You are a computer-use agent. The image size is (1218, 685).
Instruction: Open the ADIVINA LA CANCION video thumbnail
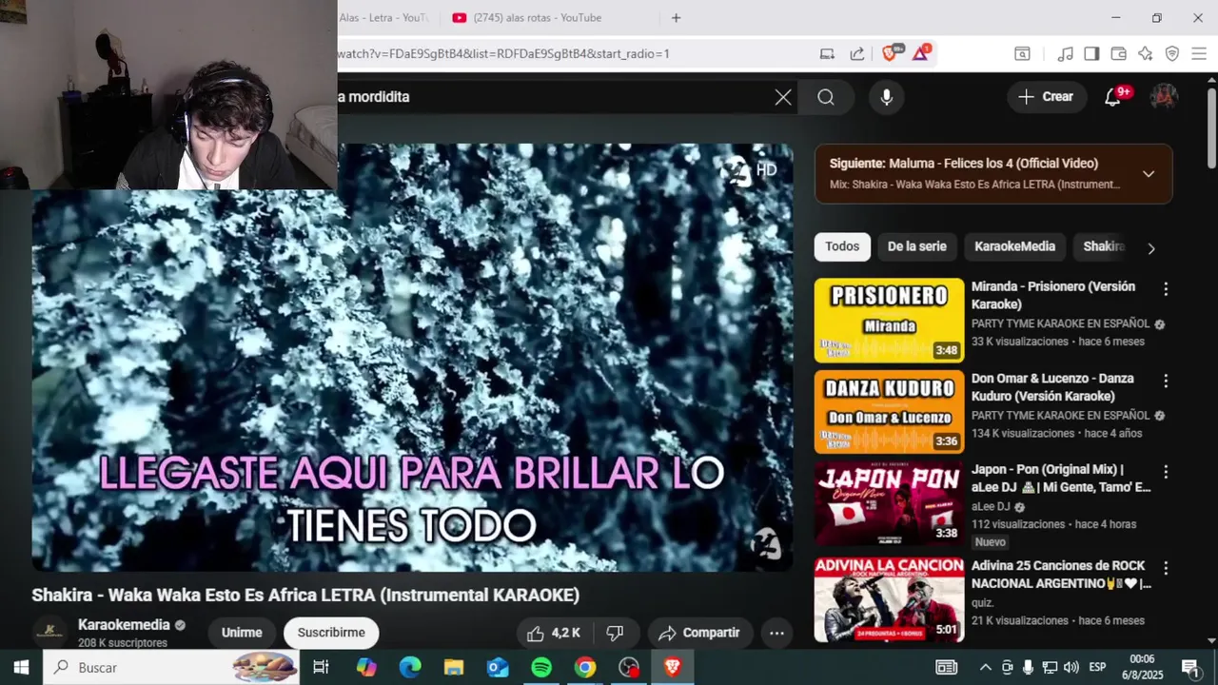[889, 600]
